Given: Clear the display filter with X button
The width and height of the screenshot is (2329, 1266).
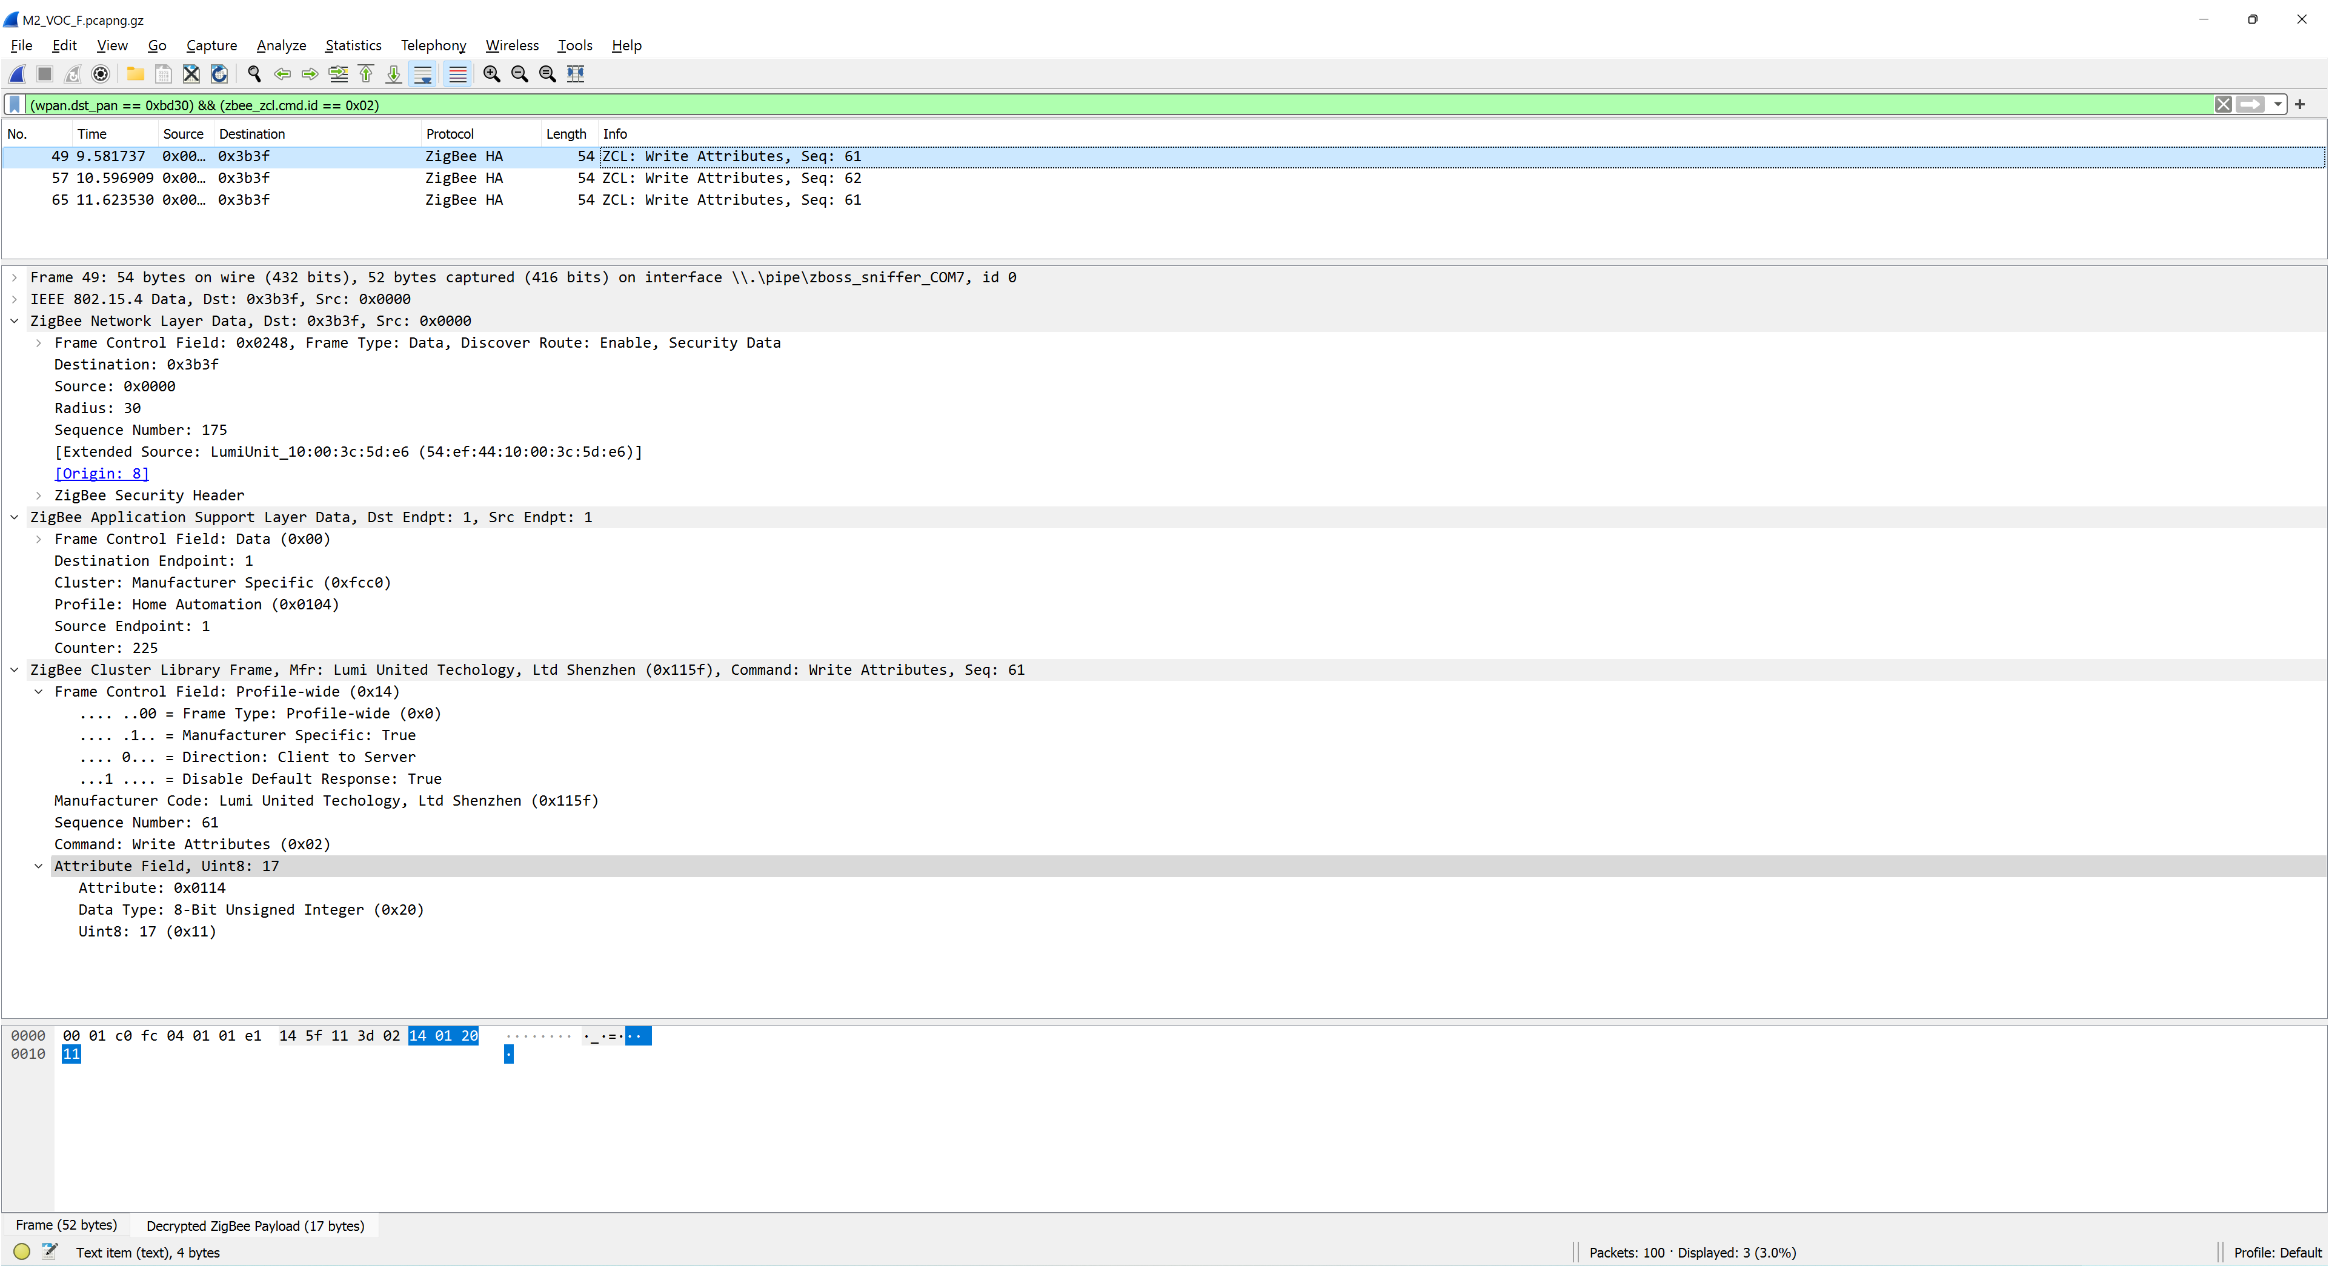Looking at the screenshot, I should [2222, 105].
